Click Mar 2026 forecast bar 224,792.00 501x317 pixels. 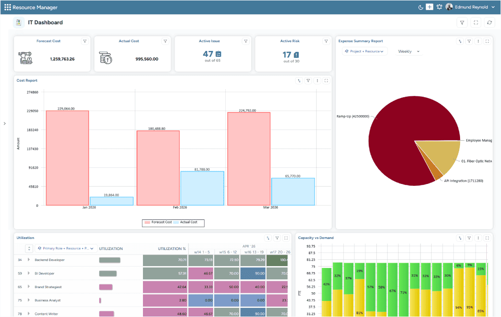[x=249, y=159]
